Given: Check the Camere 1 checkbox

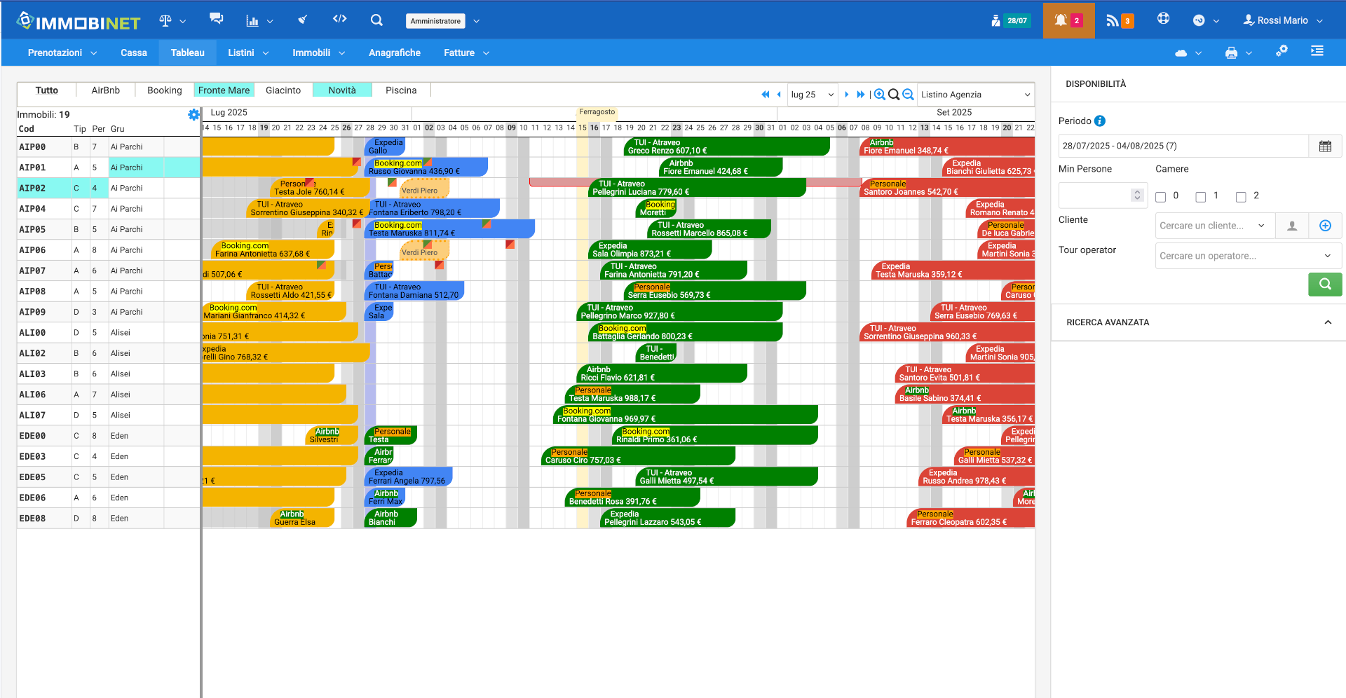Looking at the screenshot, I should tap(1201, 197).
